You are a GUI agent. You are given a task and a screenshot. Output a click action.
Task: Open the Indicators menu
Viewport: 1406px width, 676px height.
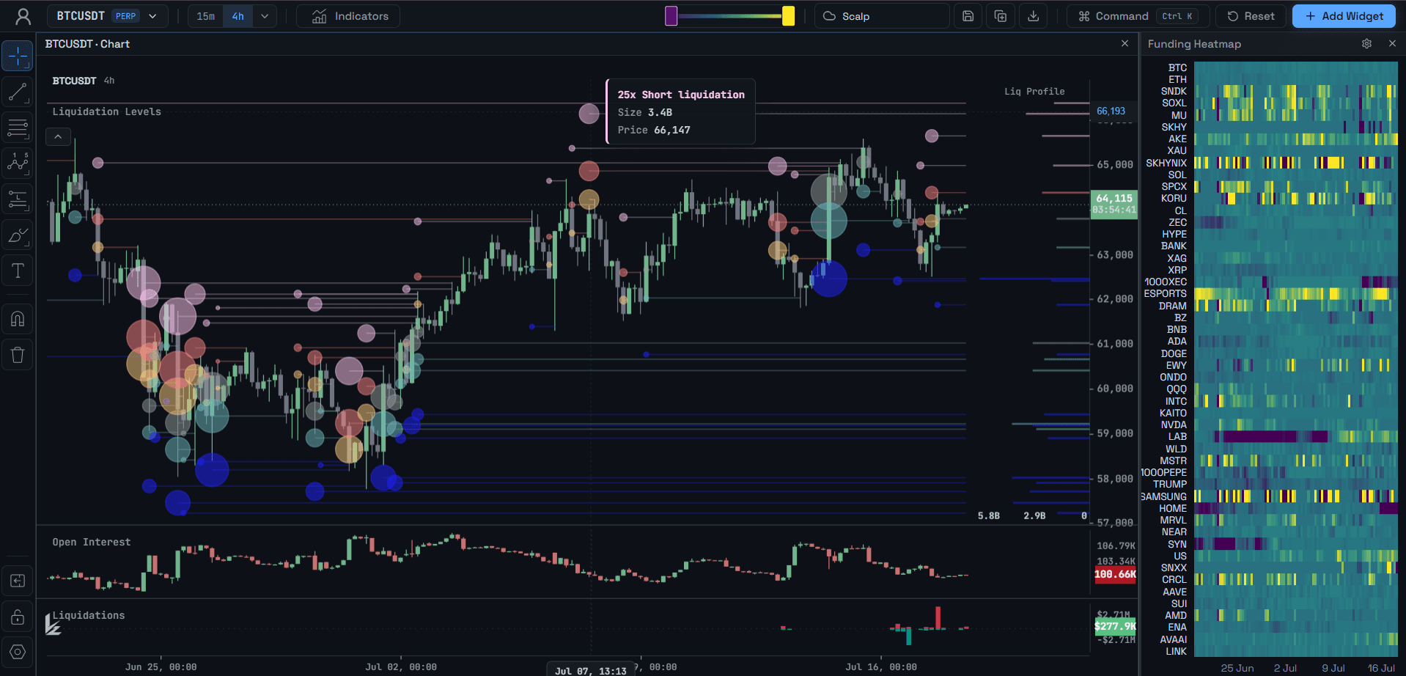click(x=348, y=16)
